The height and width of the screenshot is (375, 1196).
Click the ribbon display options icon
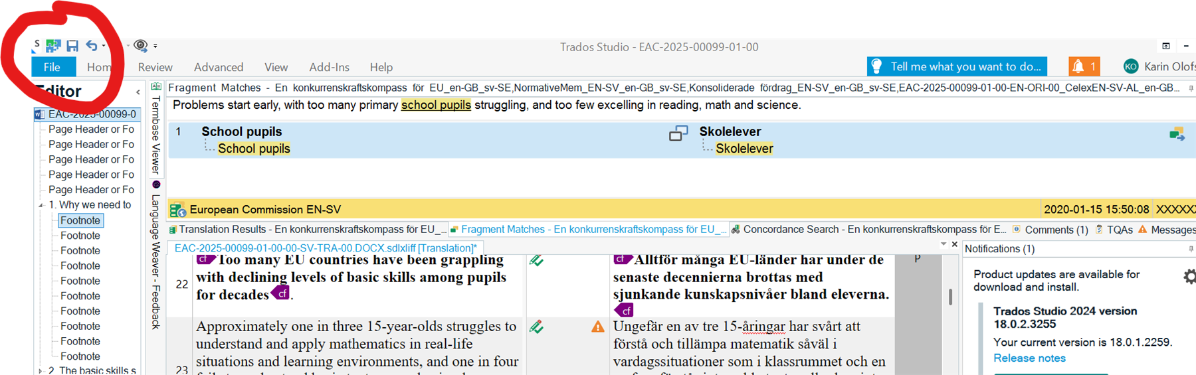pyautogui.click(x=1166, y=46)
